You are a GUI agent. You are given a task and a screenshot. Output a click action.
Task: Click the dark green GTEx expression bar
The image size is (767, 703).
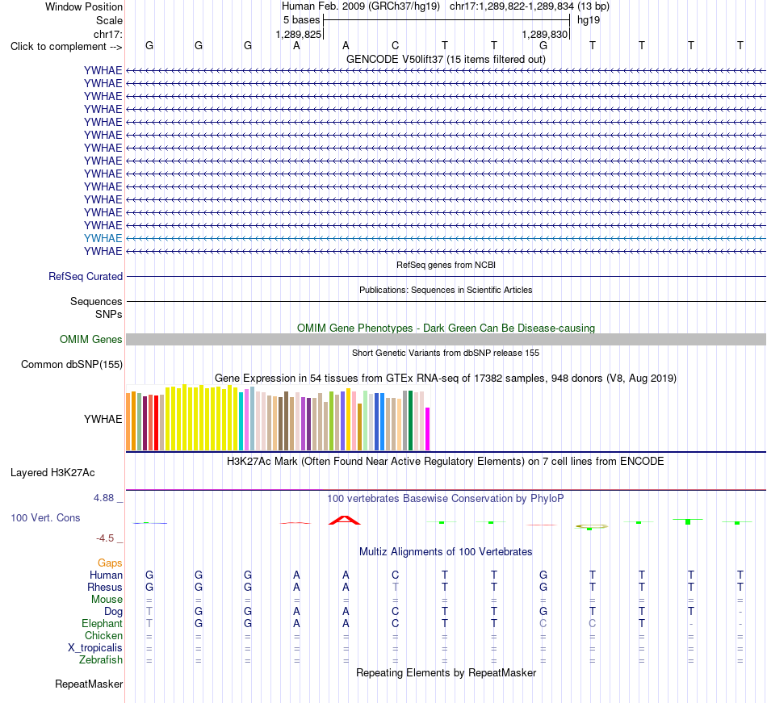tap(410, 421)
